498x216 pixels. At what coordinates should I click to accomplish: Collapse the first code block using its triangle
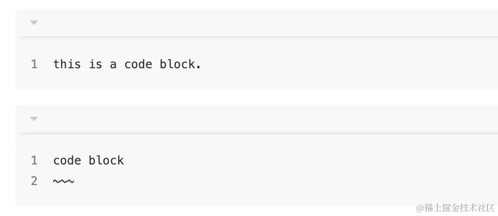(x=34, y=23)
